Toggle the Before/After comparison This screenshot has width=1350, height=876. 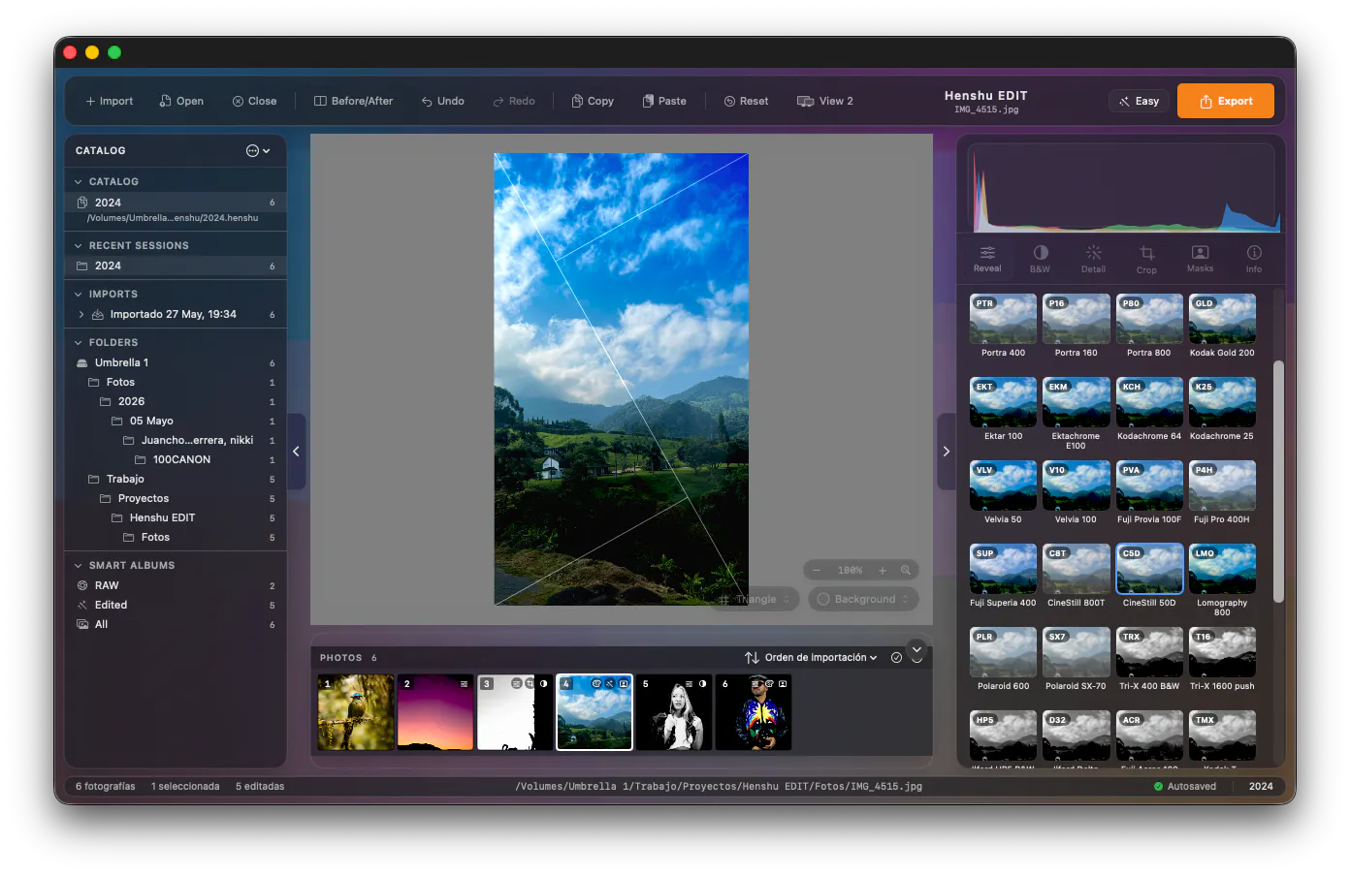353,101
